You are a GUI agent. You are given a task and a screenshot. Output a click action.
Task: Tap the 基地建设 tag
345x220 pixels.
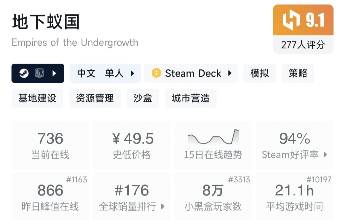[37, 98]
